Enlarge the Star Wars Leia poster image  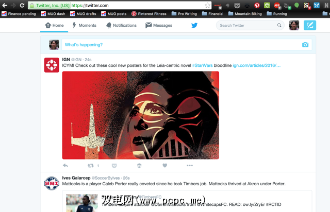pos(141,115)
